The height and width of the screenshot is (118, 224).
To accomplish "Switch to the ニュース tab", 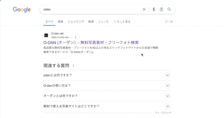I will pyautogui.click(x=103, y=22).
